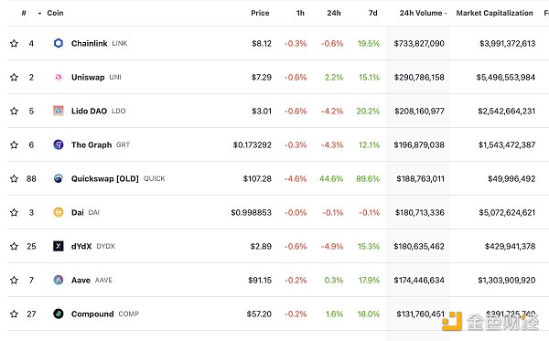The width and height of the screenshot is (549, 341).
Task: Click the Compound green logo icon
Action: pyautogui.click(x=59, y=314)
